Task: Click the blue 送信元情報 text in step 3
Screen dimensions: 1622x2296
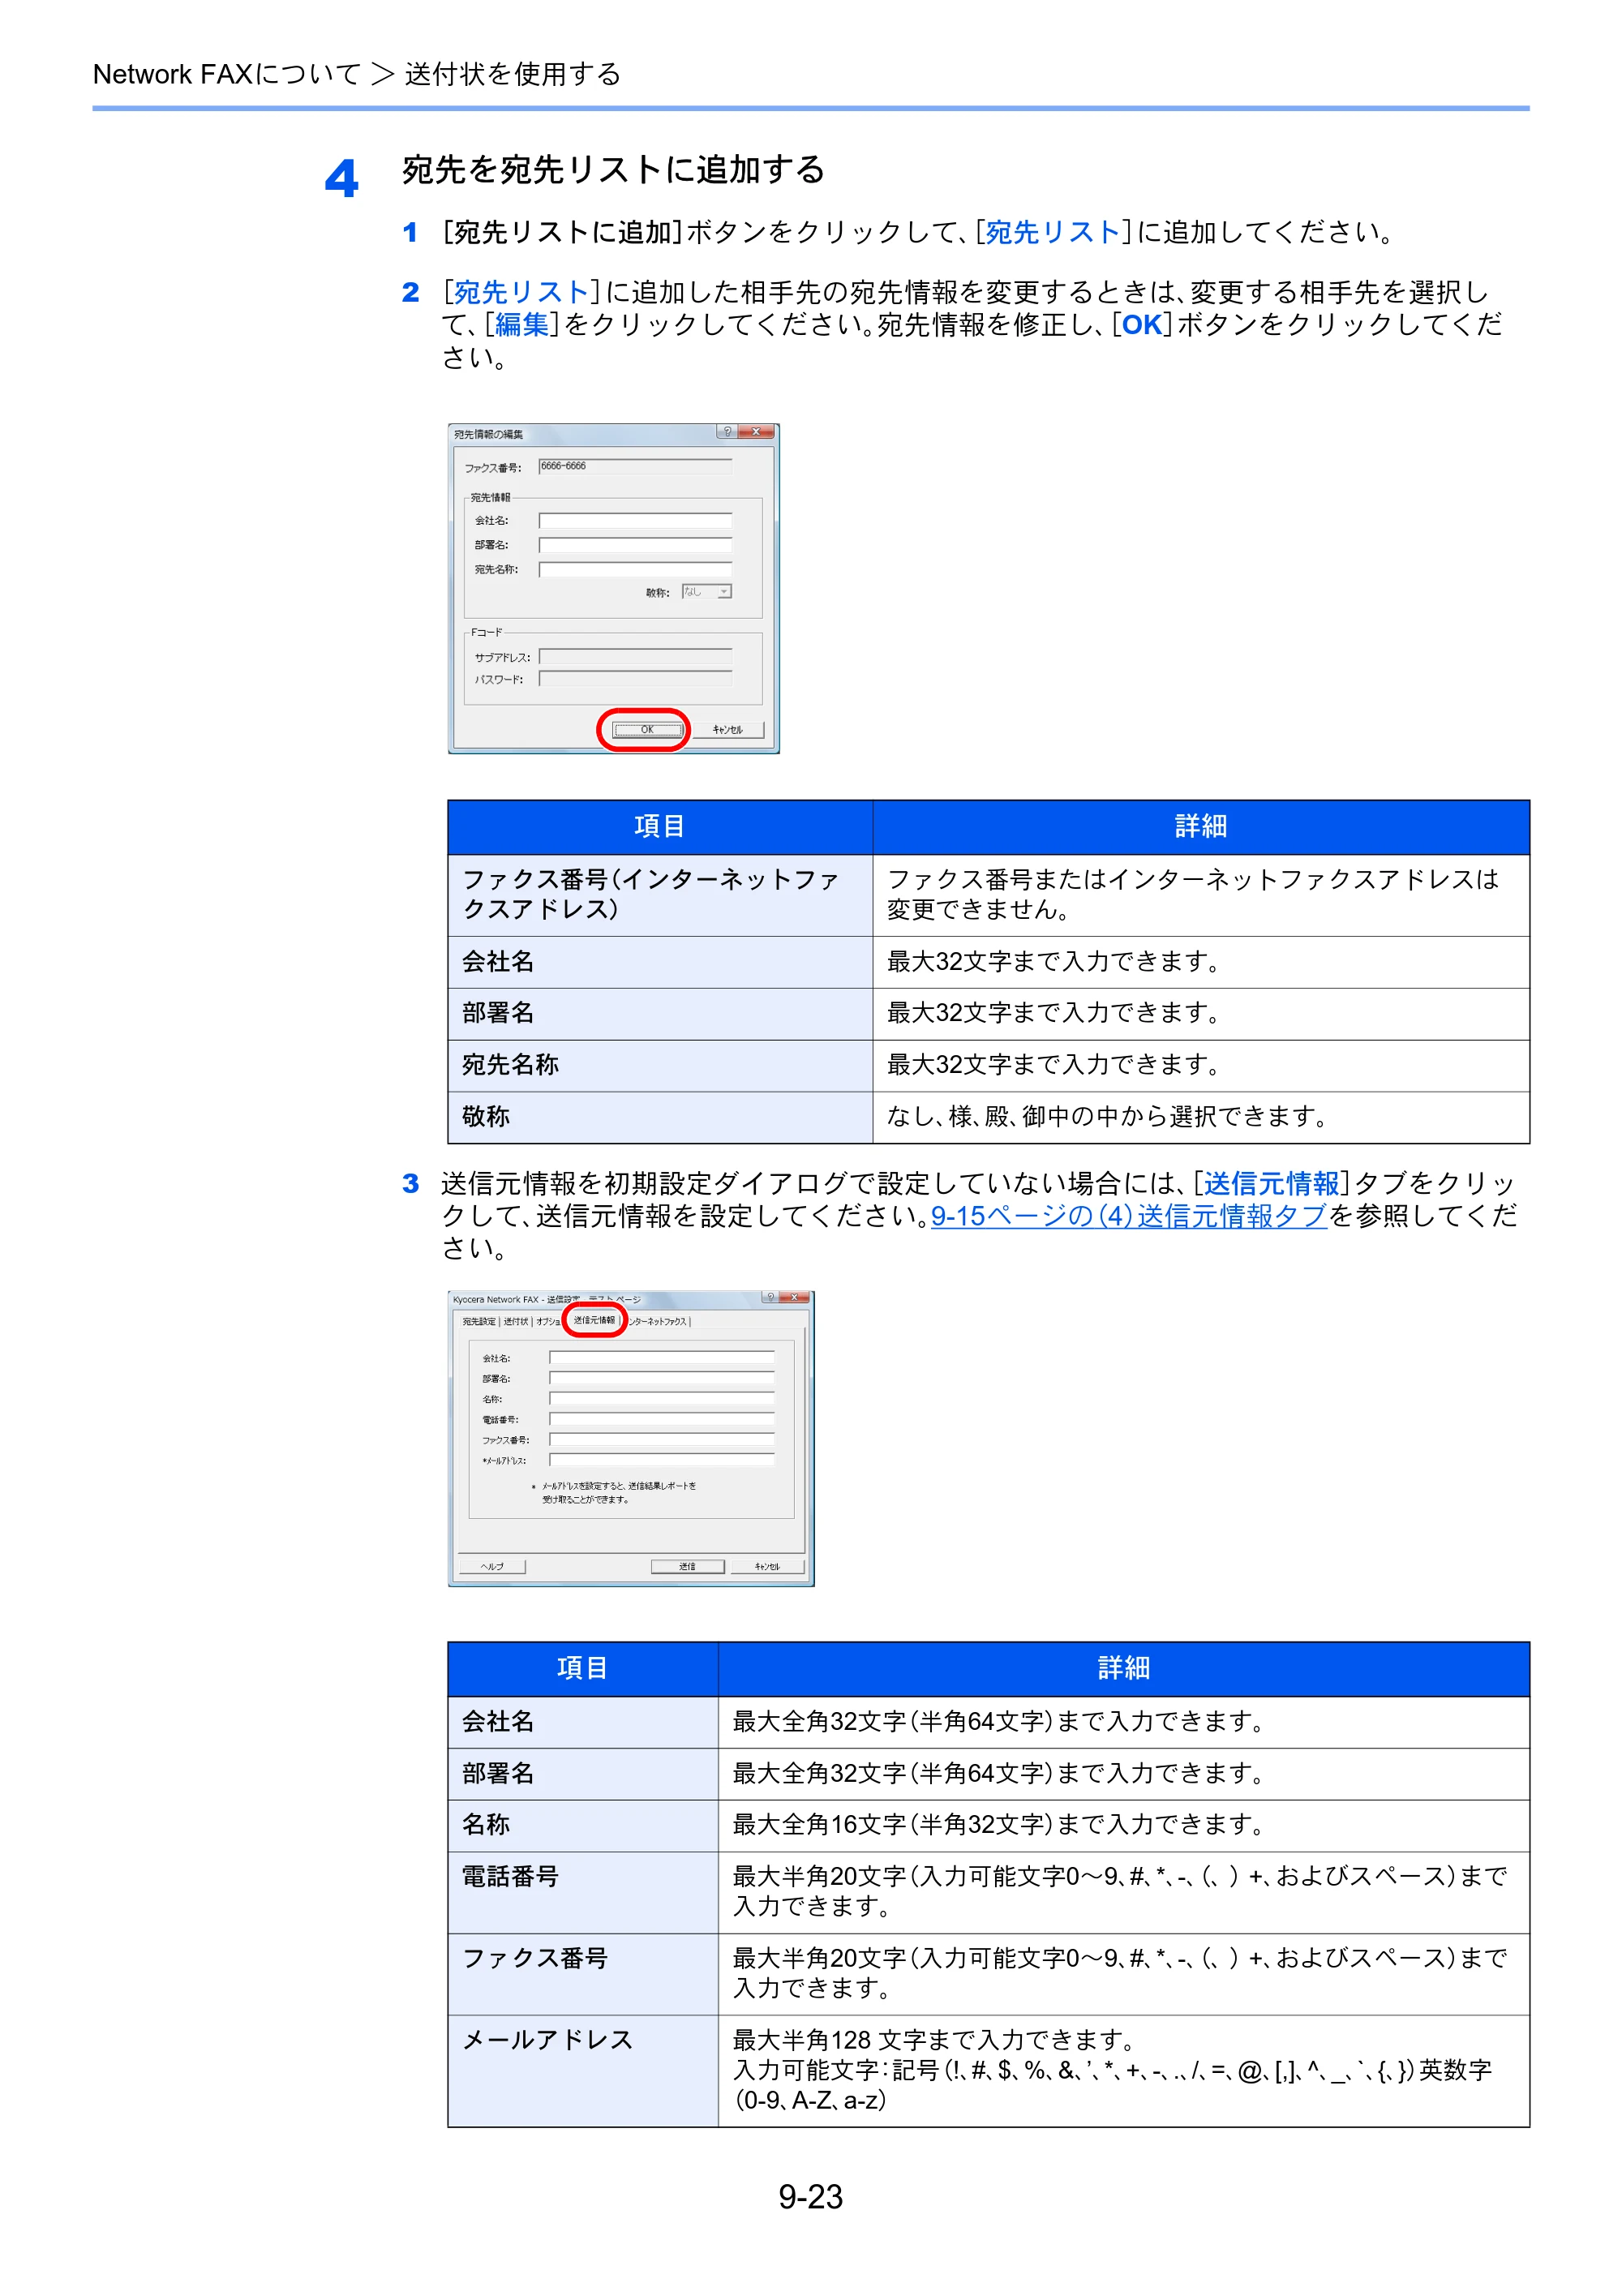Action: (1271, 1184)
